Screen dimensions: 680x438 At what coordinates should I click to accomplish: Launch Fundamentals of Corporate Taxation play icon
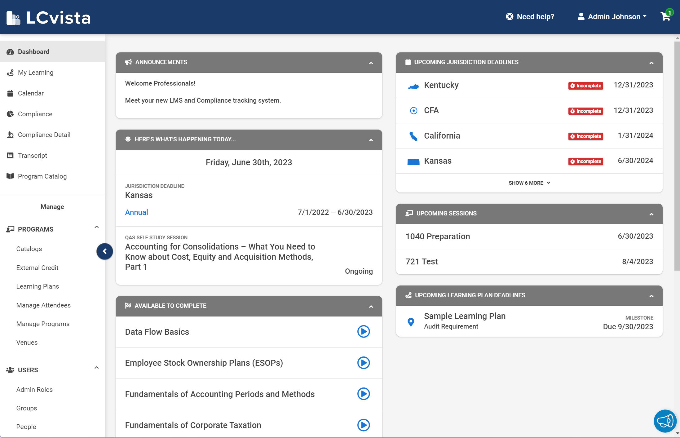tap(364, 425)
